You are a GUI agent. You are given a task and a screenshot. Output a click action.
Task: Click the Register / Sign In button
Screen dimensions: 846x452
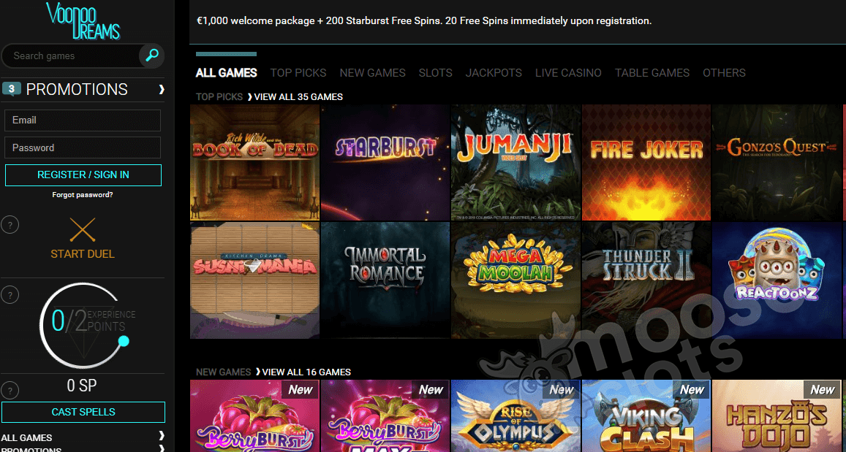coord(83,175)
